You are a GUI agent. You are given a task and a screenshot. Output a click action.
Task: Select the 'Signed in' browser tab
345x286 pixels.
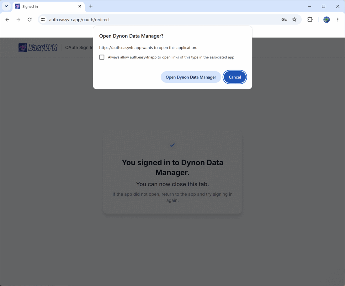(49, 6)
